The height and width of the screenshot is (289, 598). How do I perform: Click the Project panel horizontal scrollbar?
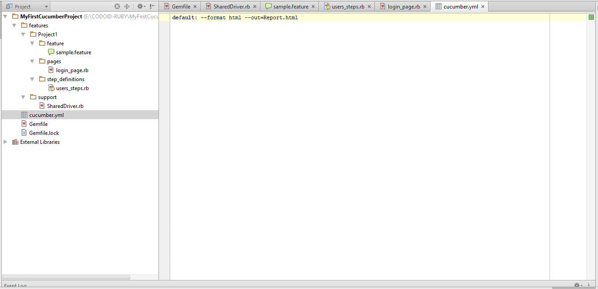(66, 277)
